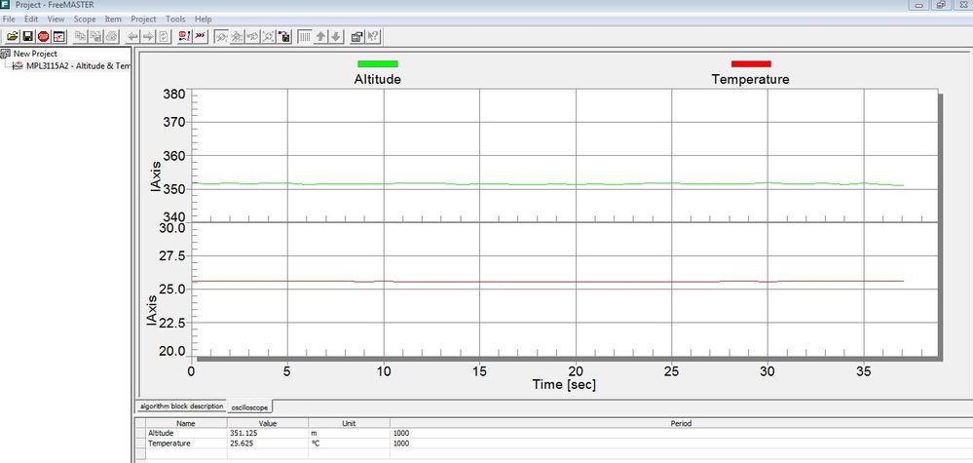This screenshot has height=463, width=973.
Task: Select MPL3115A2 Altitude & Temperature scope item
Action: (79, 65)
